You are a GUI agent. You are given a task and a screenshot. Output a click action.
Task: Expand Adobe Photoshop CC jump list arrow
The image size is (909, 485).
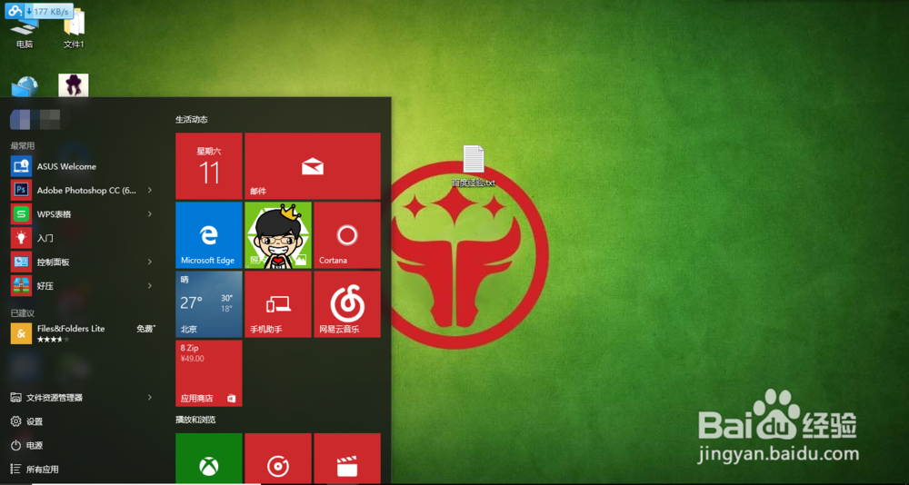pos(150,190)
